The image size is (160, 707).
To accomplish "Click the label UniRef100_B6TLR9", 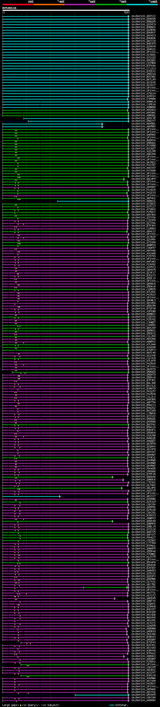I will click(x=143, y=80).
